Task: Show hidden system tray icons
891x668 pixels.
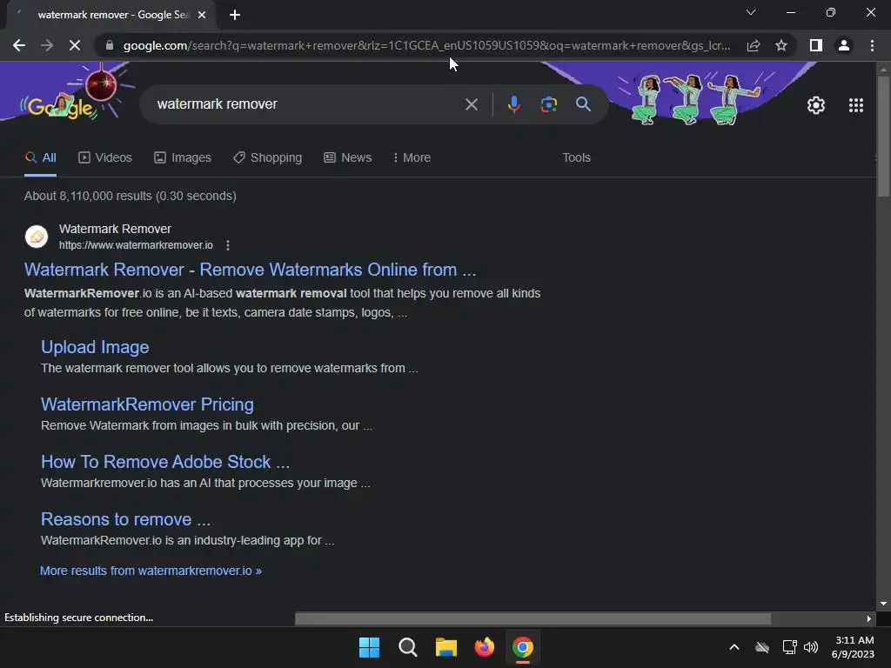Action: click(x=734, y=647)
